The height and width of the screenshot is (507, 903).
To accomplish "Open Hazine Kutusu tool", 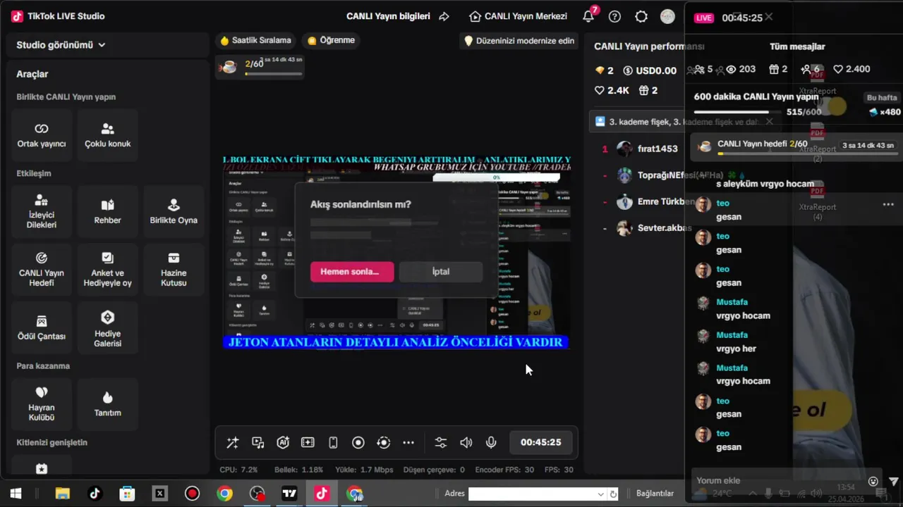I will [174, 270].
